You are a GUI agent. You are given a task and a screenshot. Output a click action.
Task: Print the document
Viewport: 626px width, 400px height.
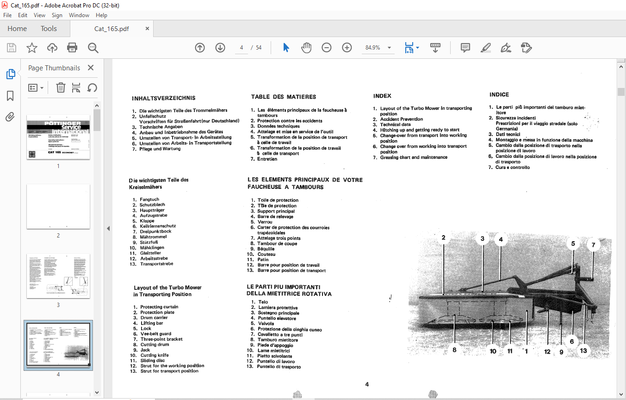pyautogui.click(x=72, y=48)
